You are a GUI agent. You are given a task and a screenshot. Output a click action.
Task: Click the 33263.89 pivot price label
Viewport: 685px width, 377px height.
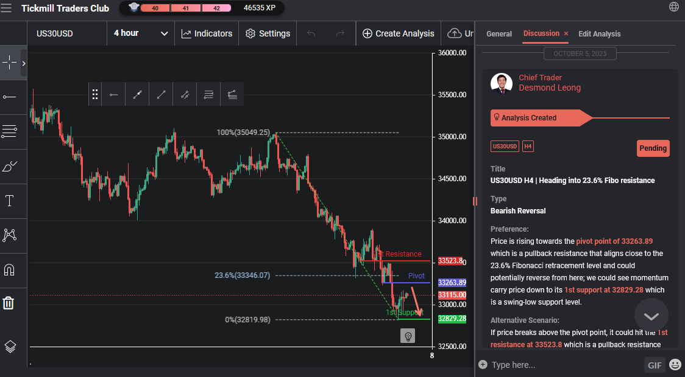(x=452, y=282)
